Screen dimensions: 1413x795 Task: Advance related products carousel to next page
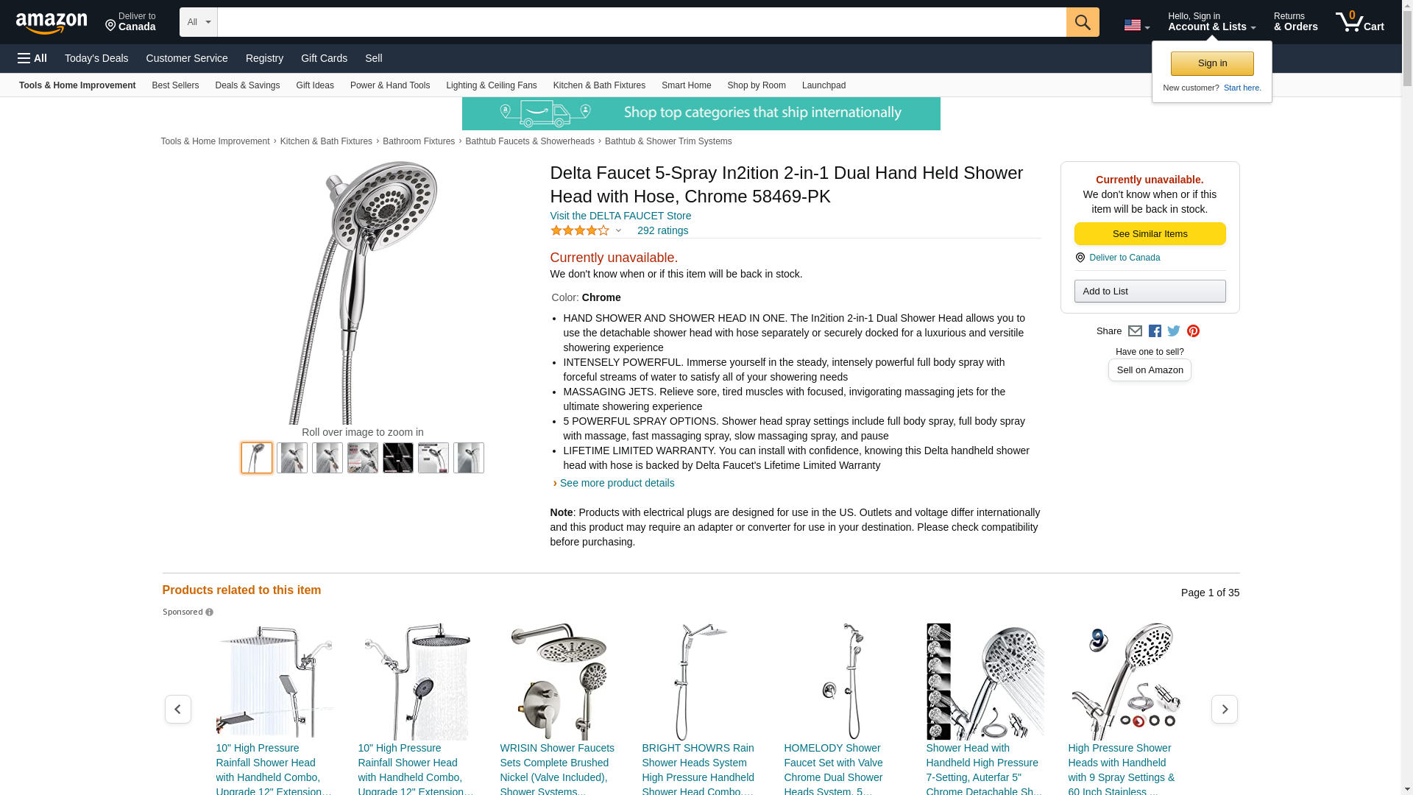click(1224, 709)
